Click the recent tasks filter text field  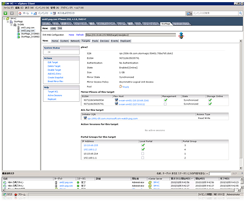[220, 173]
